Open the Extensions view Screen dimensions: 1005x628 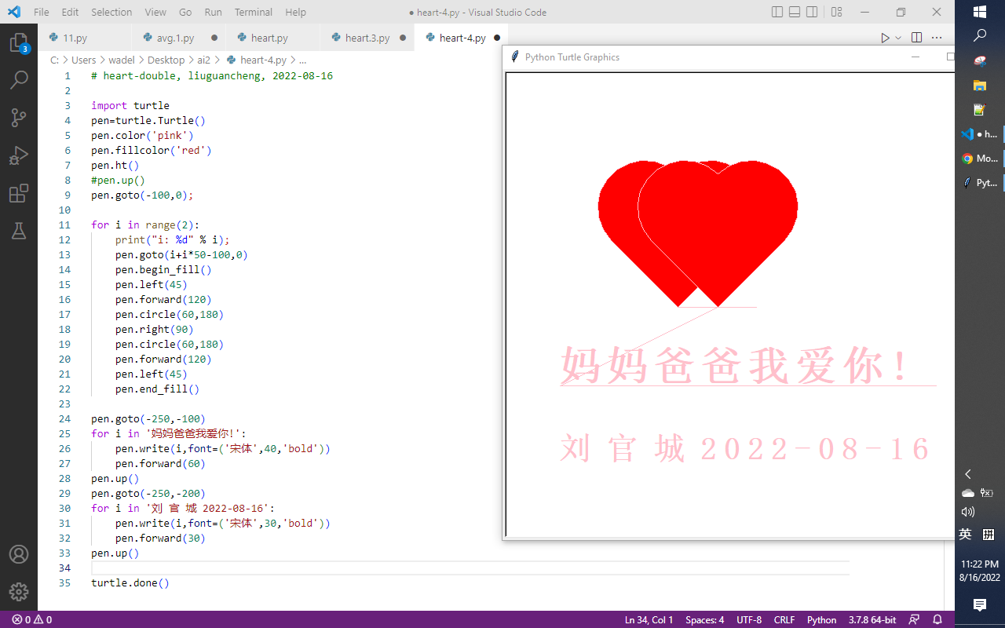pyautogui.click(x=19, y=193)
